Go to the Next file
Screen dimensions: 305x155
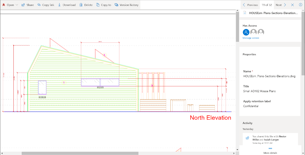(281, 5)
